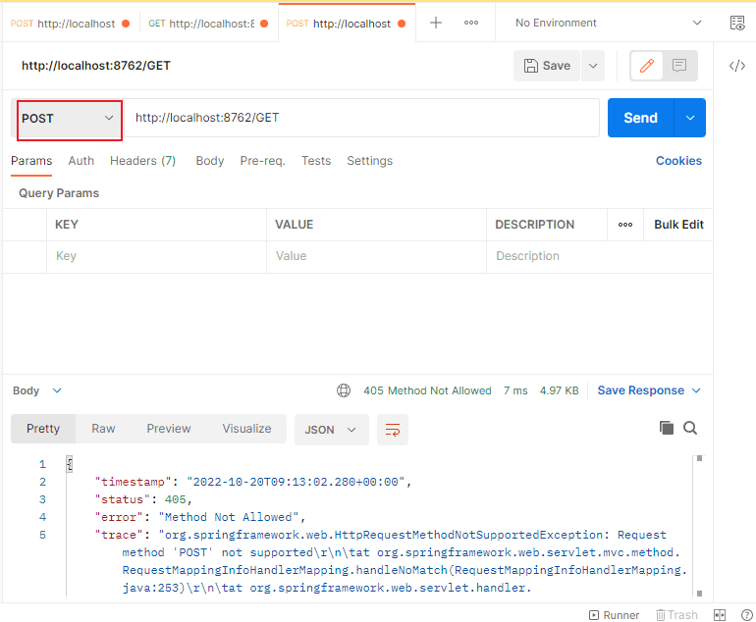The image size is (756, 622).
Task: Open JSON format dropdown
Action: pos(331,430)
